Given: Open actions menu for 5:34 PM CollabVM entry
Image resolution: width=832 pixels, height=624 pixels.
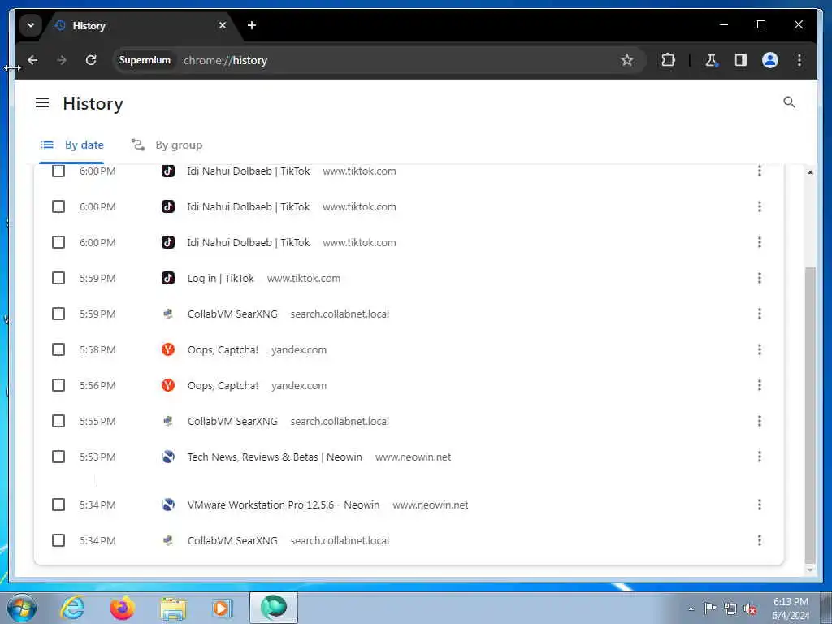Looking at the screenshot, I should [x=760, y=540].
